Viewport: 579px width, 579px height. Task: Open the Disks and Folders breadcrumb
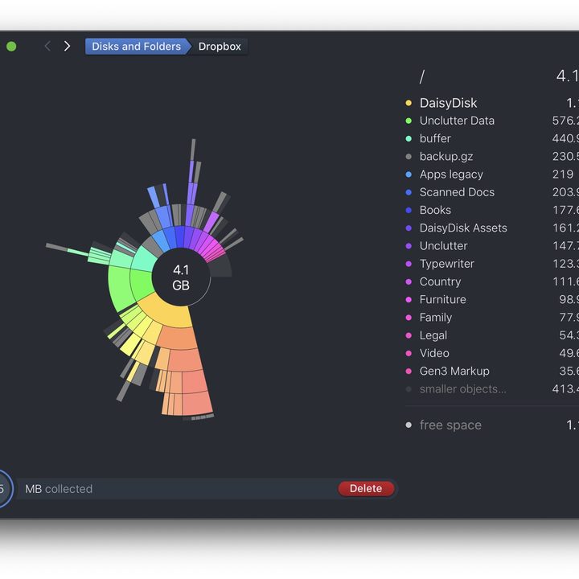pyautogui.click(x=137, y=47)
